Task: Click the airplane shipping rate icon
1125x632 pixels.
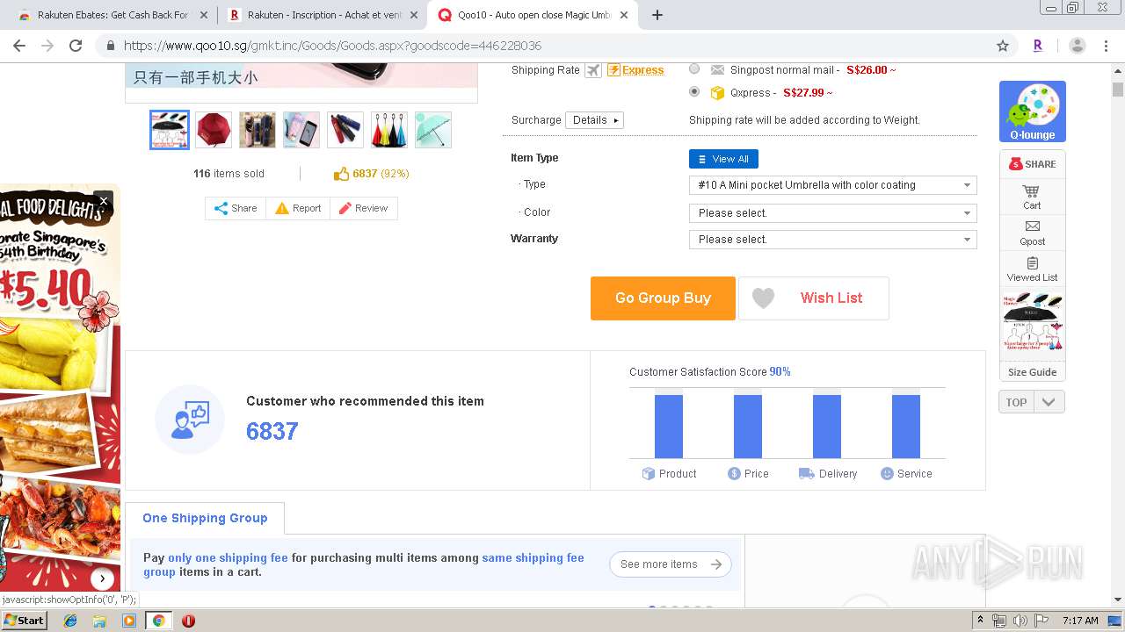Action: pos(593,70)
